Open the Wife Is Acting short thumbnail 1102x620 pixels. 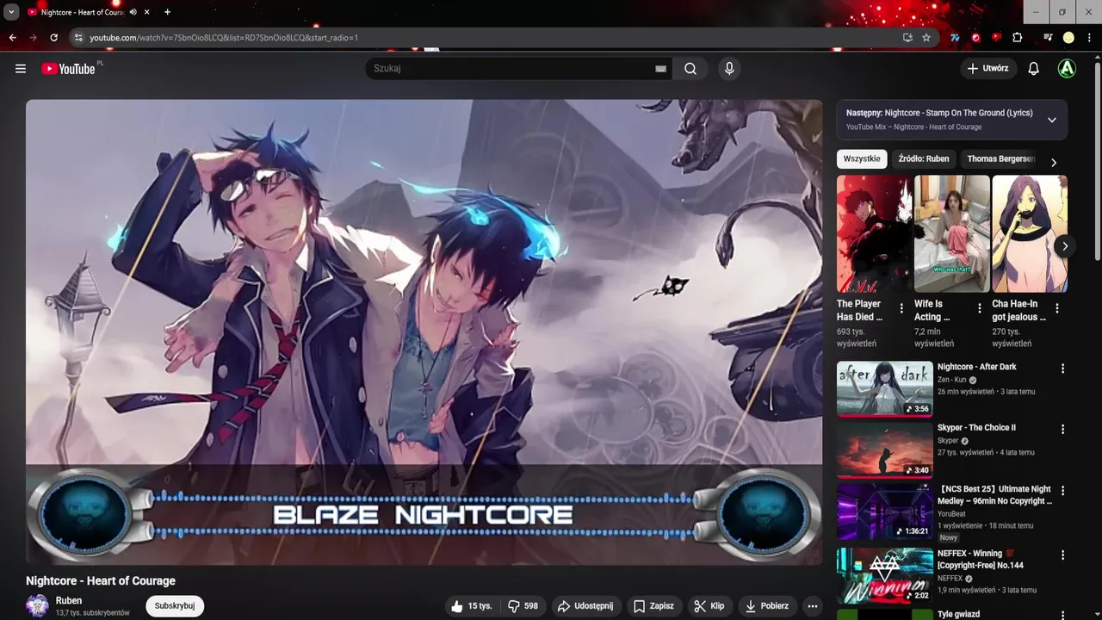(952, 234)
